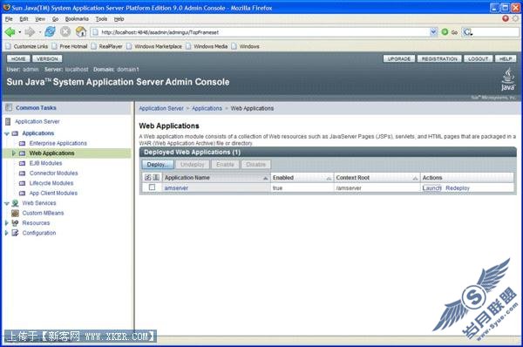Click the Configuration icon in tree
The image size is (523, 347).
point(15,233)
